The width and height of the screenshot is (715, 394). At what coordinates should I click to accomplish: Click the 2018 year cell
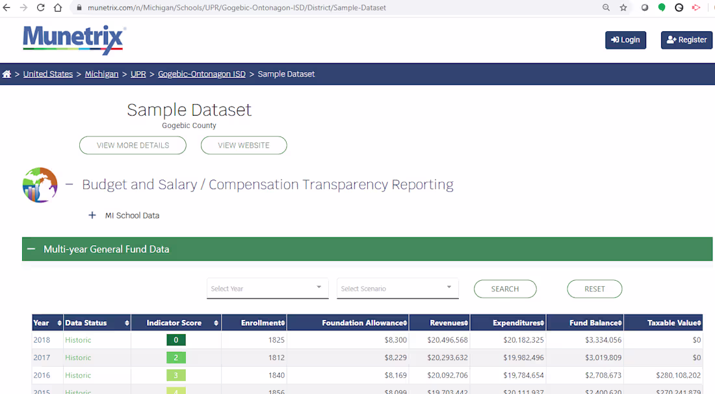(42, 340)
